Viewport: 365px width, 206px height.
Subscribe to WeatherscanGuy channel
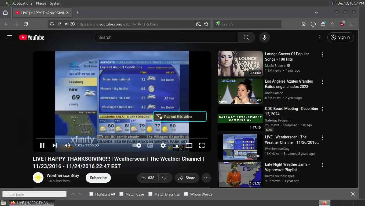(x=98, y=178)
